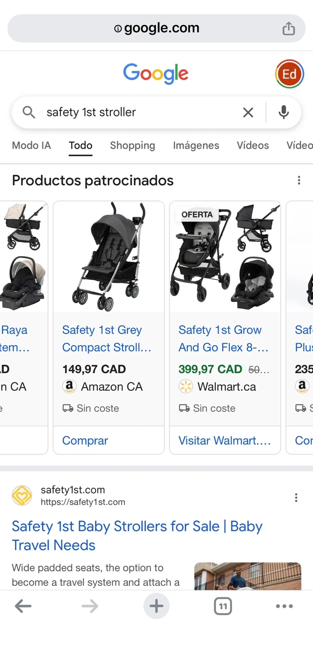Open more options for safety1st.com result
Viewport: 313px width, 647px height.
pyautogui.click(x=296, y=497)
